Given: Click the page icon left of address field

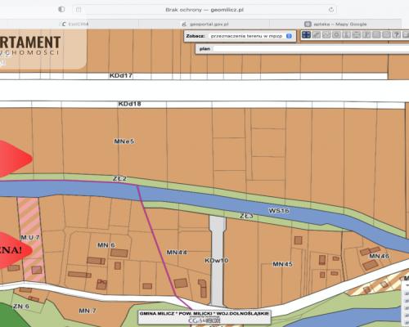Looking at the screenshot, I should tap(79, 10).
